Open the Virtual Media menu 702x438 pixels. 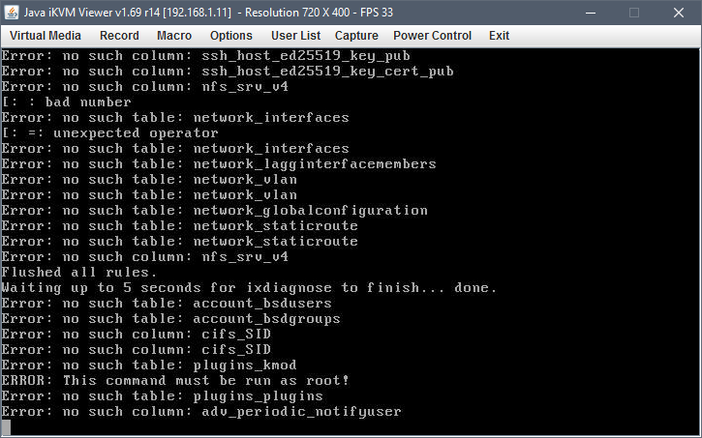46,36
